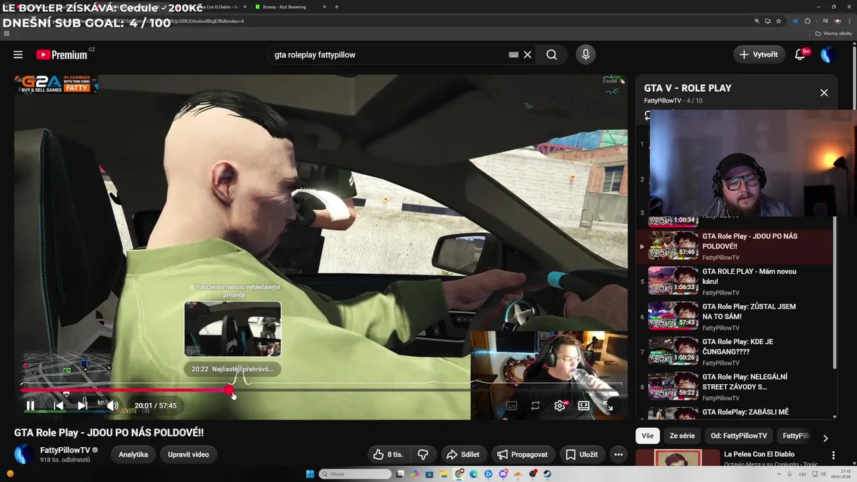Select the Od: FattyPillowTV chip
The width and height of the screenshot is (857, 482).
[738, 436]
